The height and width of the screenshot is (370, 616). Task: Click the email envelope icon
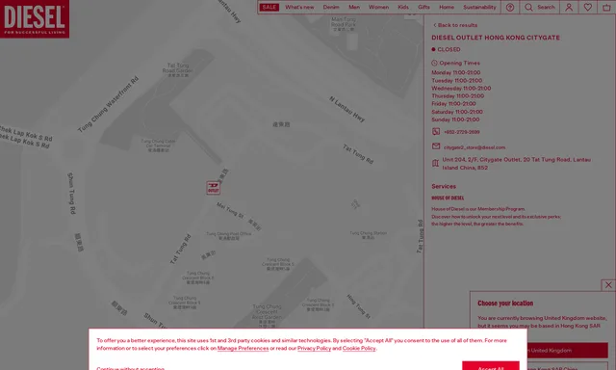coord(436,146)
